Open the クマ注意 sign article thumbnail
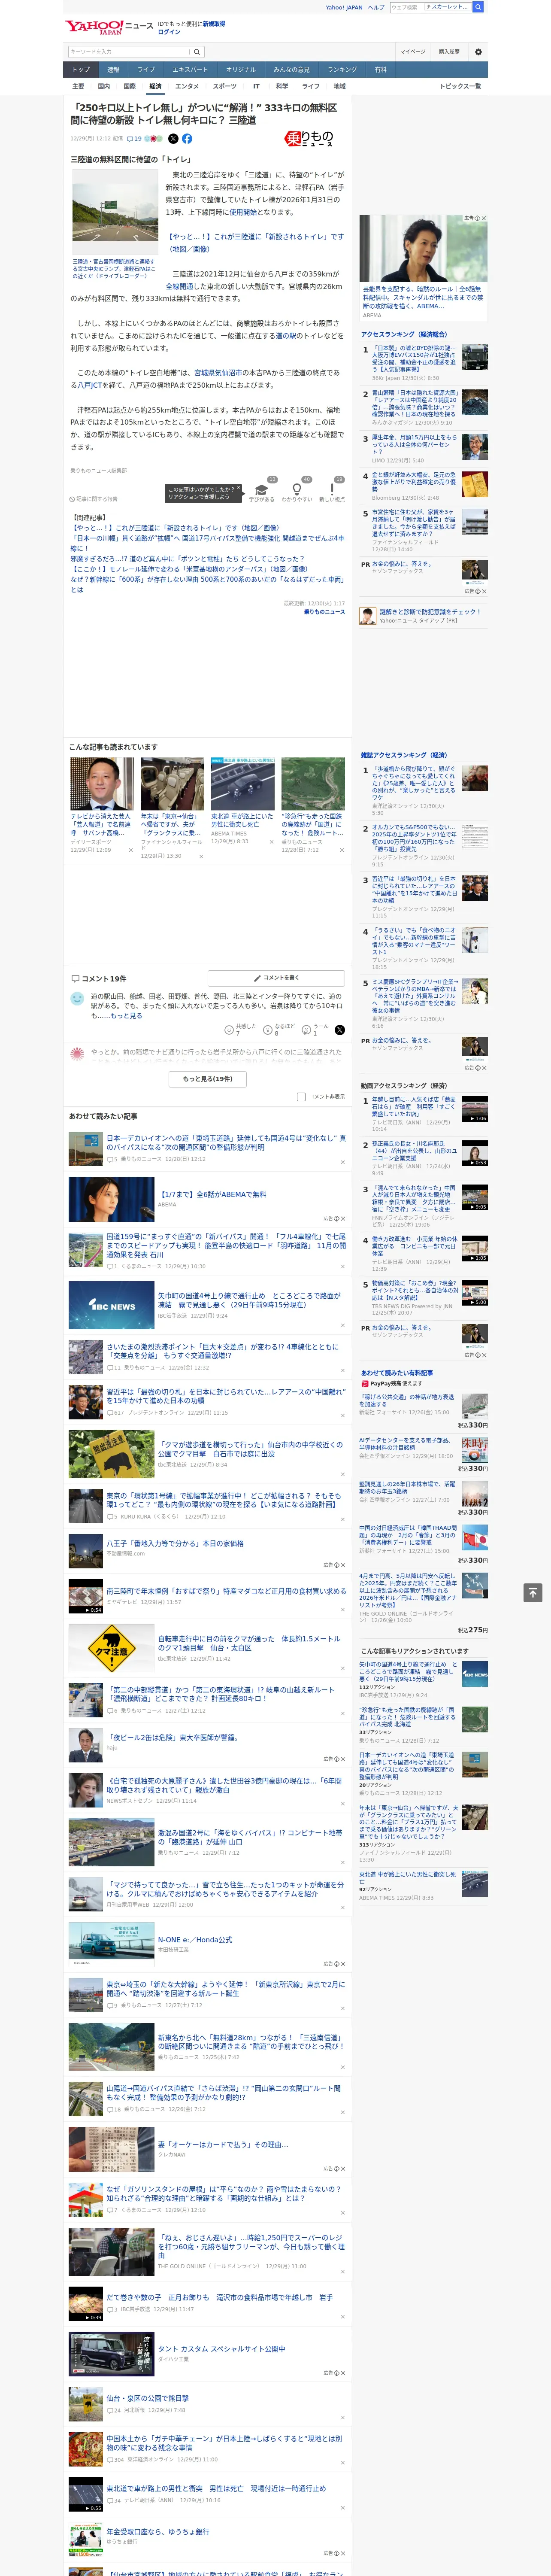Screen dimensions: 551x2576 111,1648
